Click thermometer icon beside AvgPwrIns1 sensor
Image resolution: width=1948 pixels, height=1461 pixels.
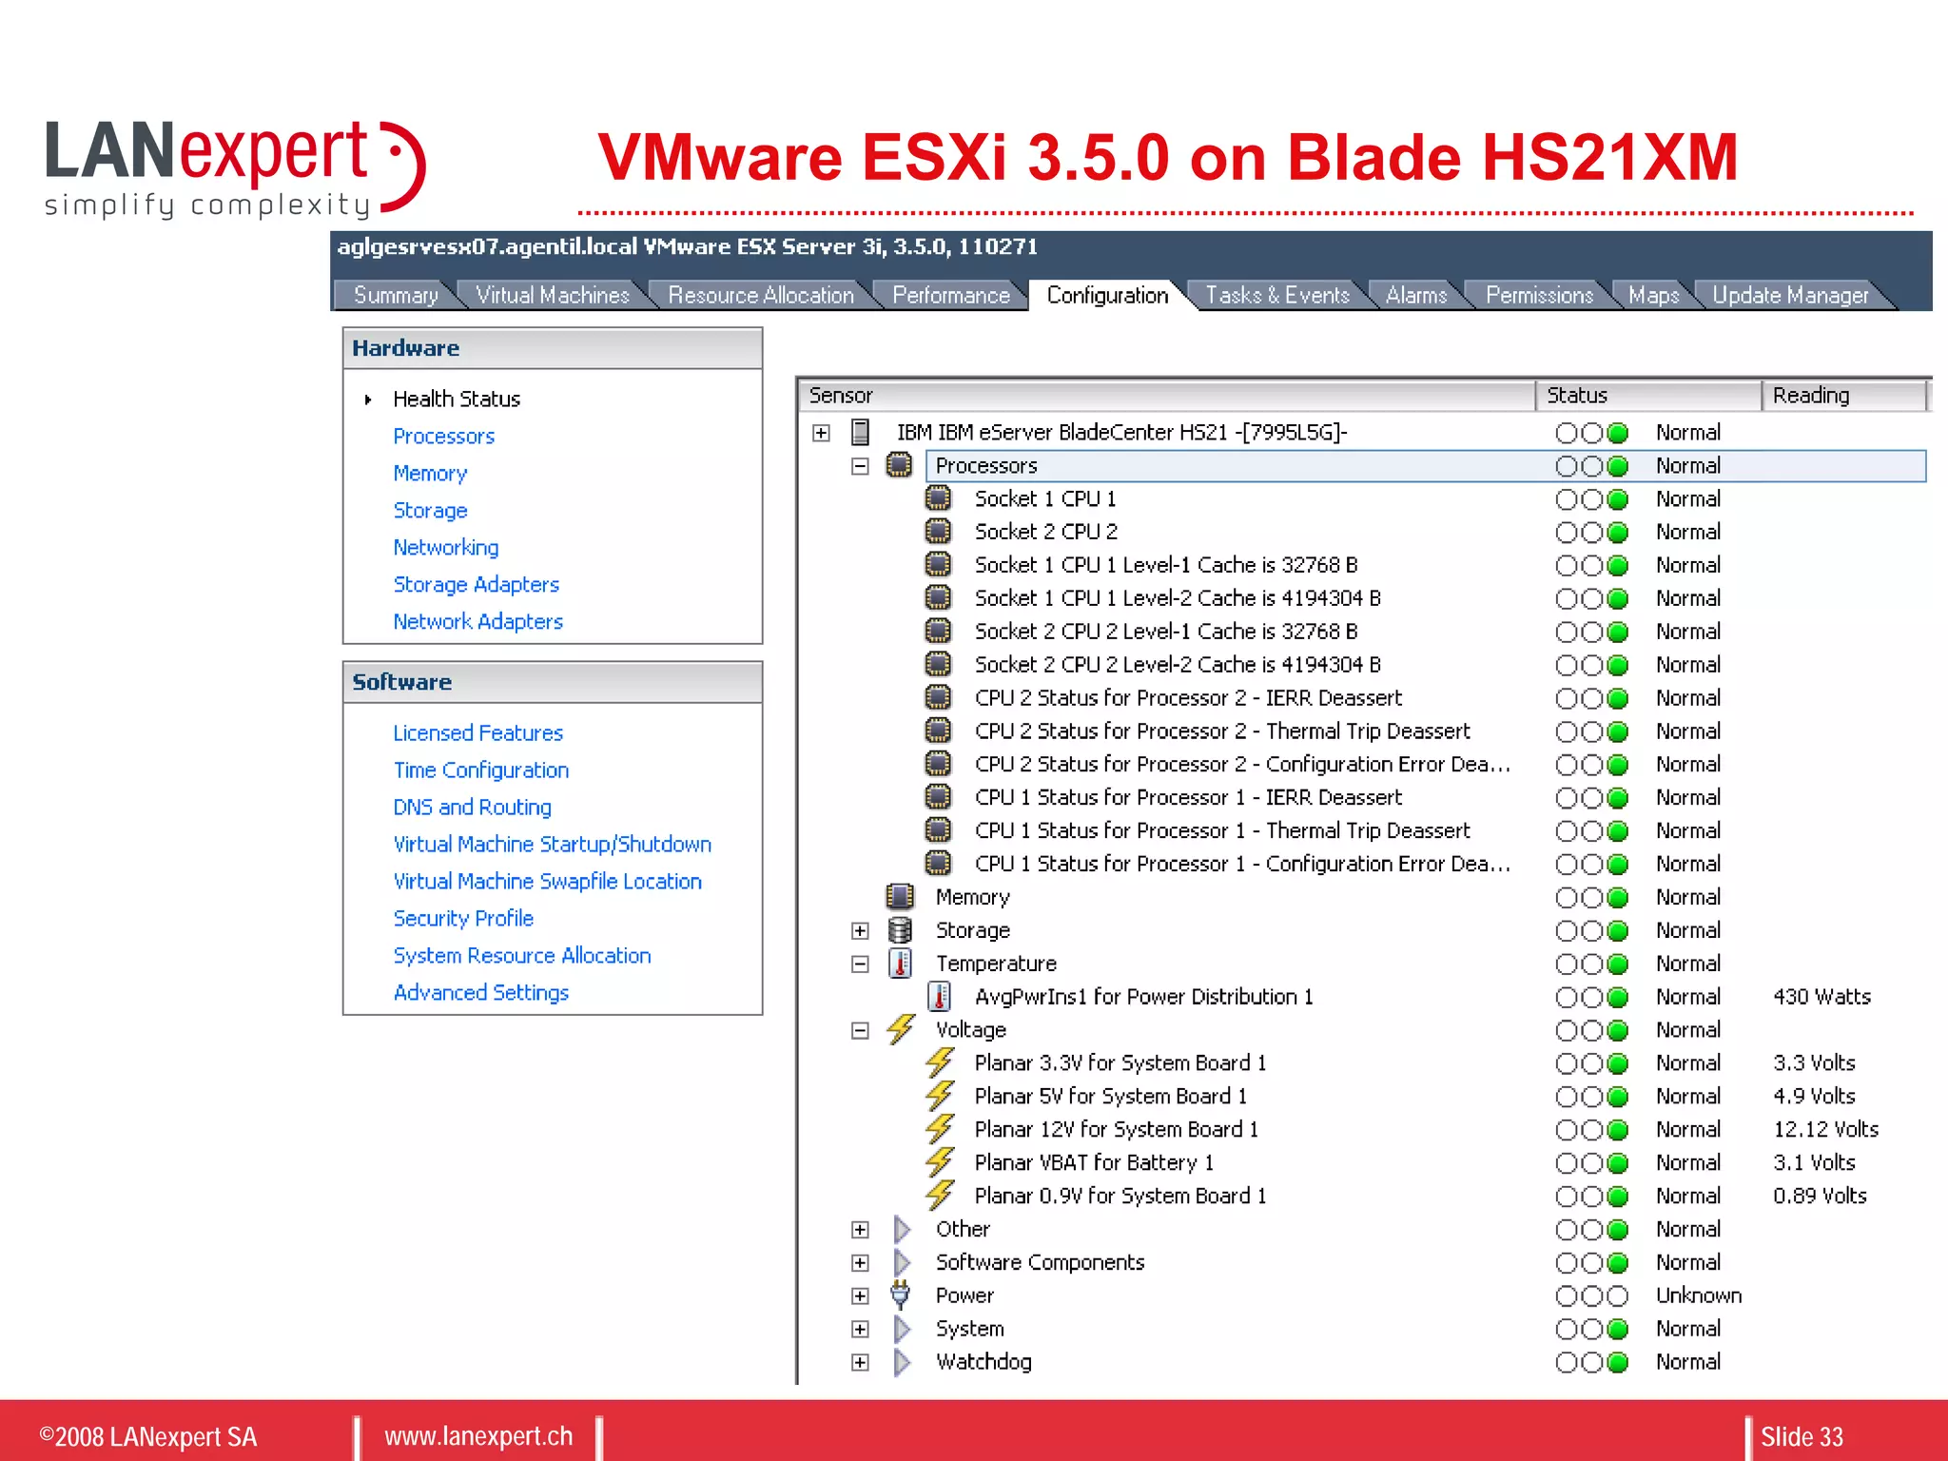939,997
